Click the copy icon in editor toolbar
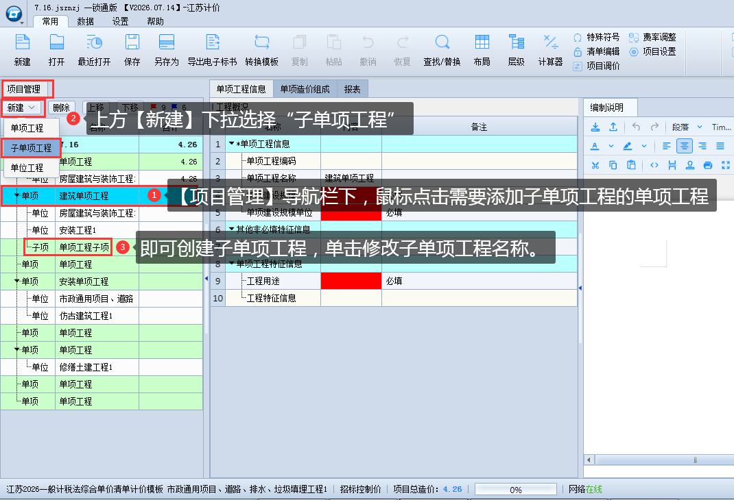 point(613,165)
